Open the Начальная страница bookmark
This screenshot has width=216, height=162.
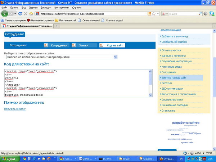40,21
